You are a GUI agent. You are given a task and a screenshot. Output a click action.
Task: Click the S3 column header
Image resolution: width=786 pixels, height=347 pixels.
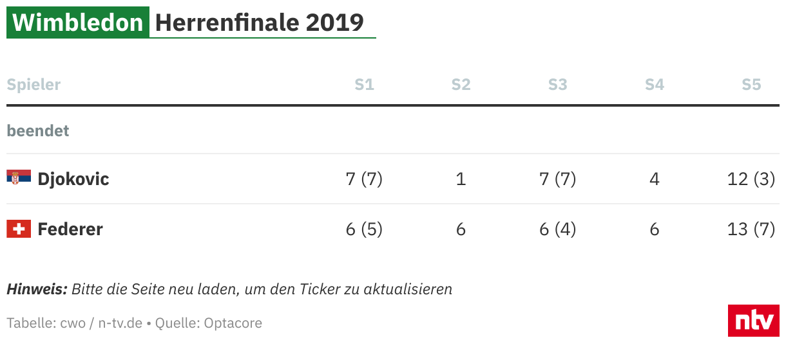coord(557,84)
